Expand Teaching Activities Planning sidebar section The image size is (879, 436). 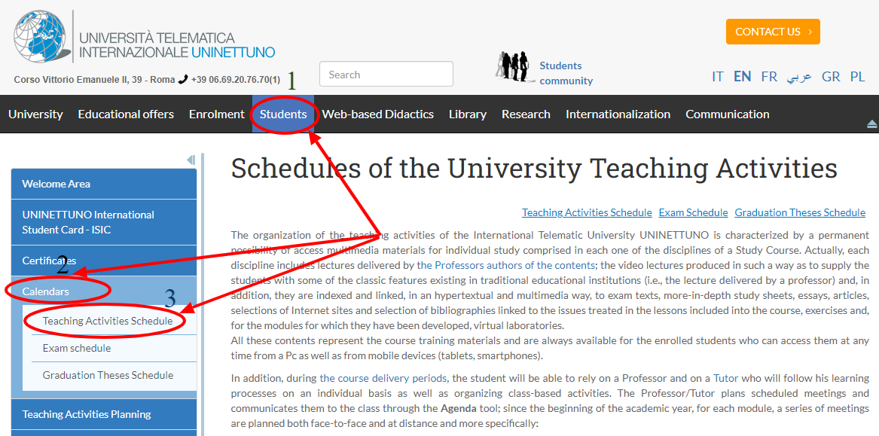click(x=87, y=414)
